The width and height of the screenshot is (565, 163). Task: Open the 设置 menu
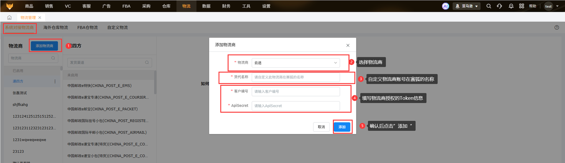click(266, 6)
